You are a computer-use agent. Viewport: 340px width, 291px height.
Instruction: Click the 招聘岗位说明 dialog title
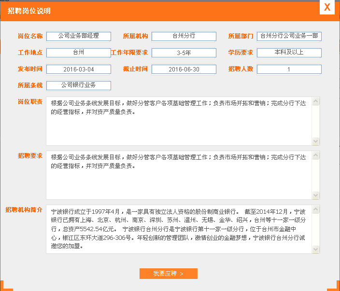[29, 11]
